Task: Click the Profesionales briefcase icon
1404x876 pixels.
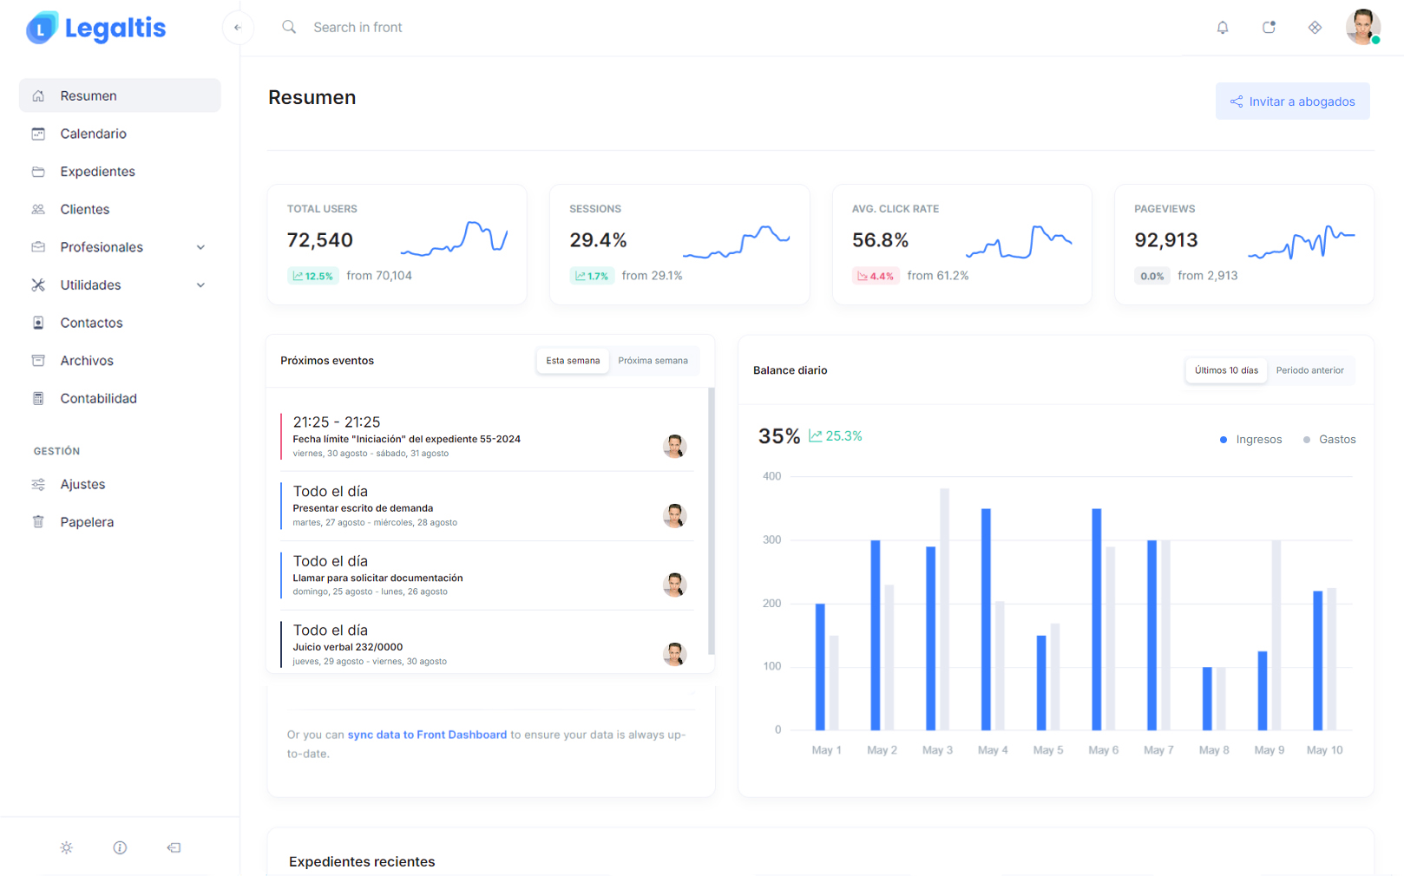Action: (x=38, y=247)
